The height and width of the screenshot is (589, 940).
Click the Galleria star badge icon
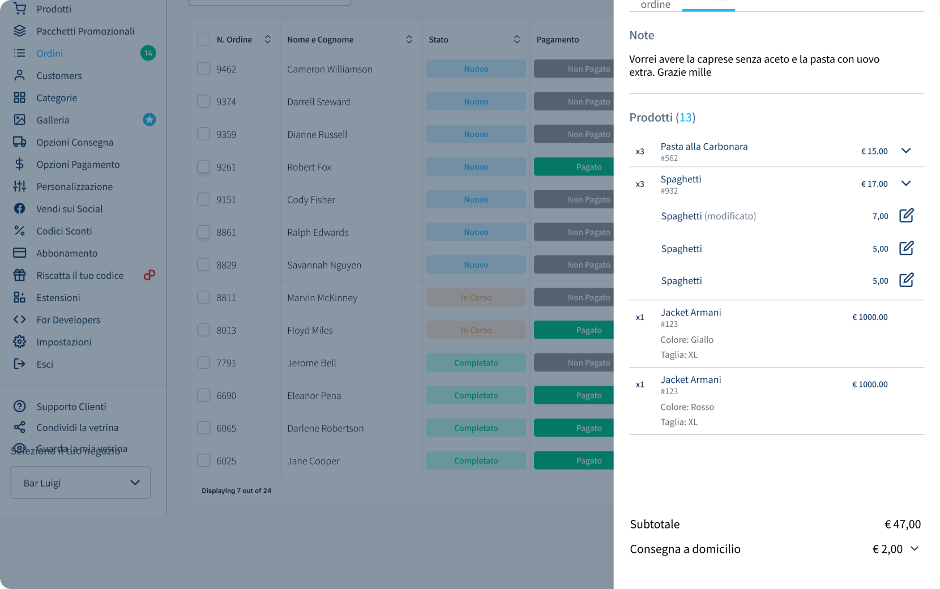coord(149,119)
